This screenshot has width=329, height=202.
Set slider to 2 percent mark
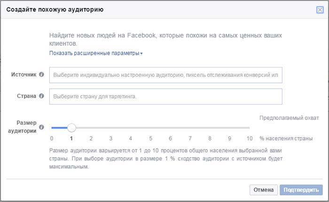point(91,127)
